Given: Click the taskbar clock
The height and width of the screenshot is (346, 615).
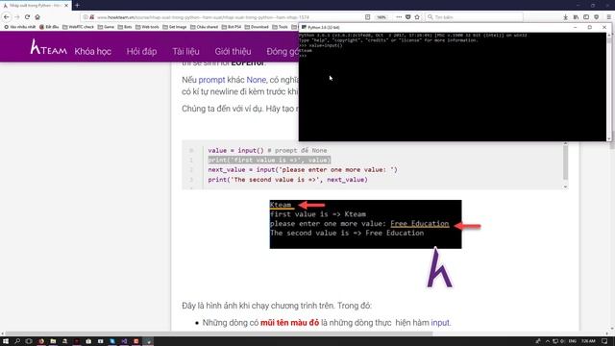Looking at the screenshot, I should click(588, 341).
